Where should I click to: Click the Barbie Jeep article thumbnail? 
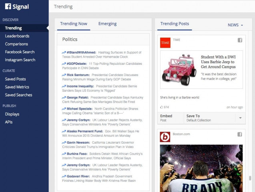tap(179, 70)
